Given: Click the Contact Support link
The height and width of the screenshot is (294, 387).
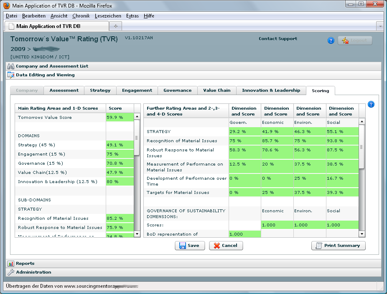Looking at the screenshot, I should click(278, 39).
